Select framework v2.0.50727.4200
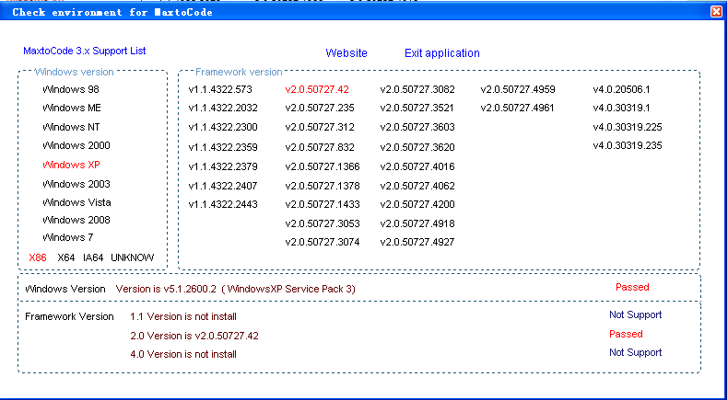The image size is (728, 400). coord(417,204)
